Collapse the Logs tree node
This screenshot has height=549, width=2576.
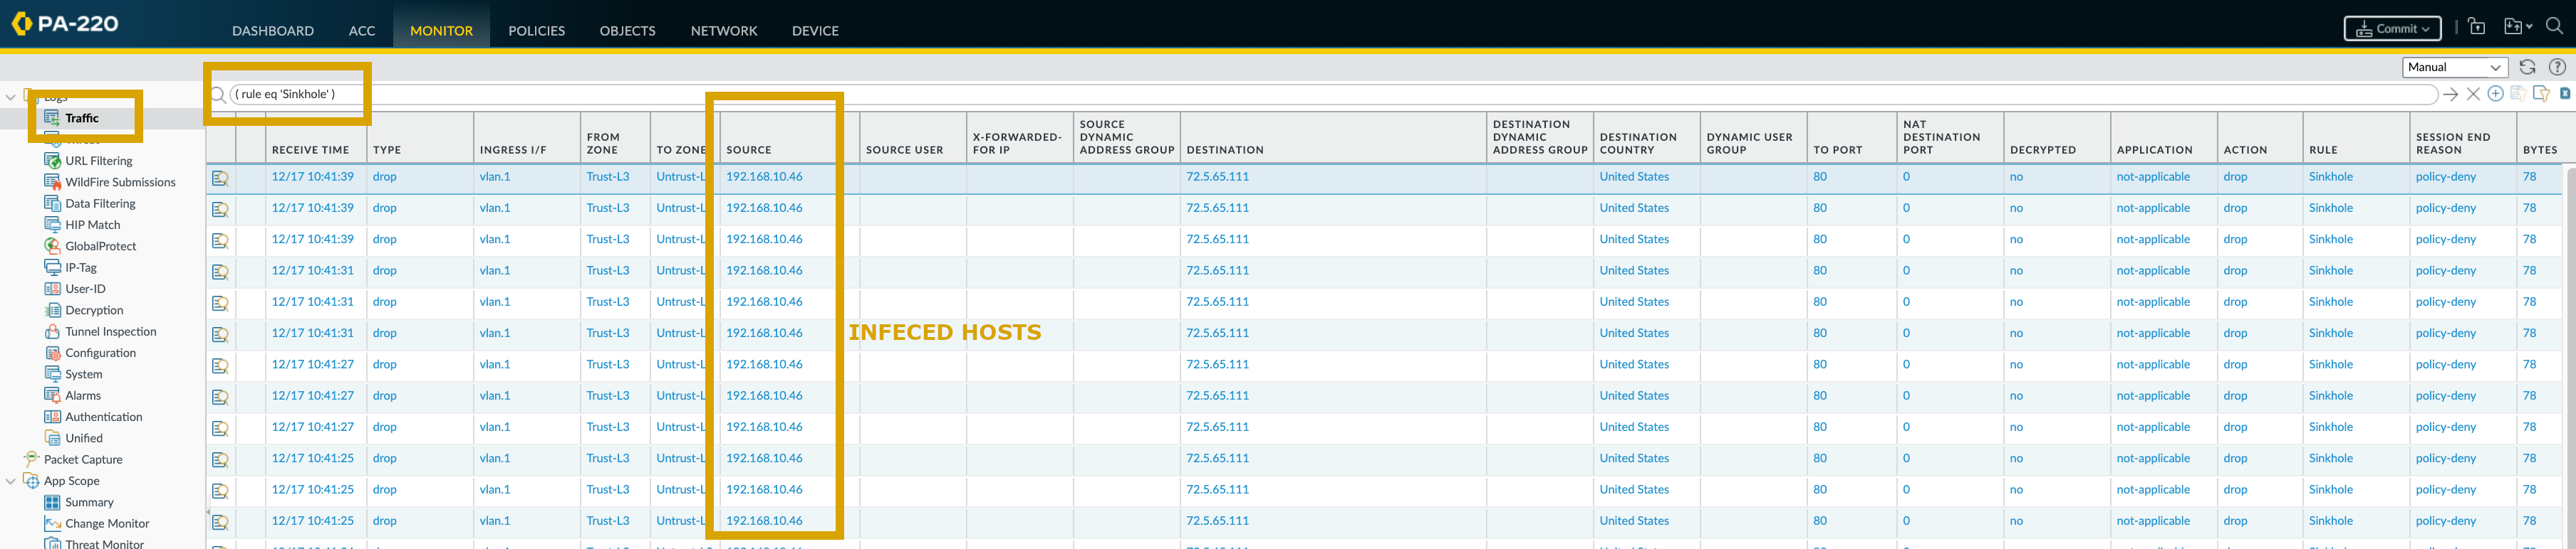click(x=11, y=97)
